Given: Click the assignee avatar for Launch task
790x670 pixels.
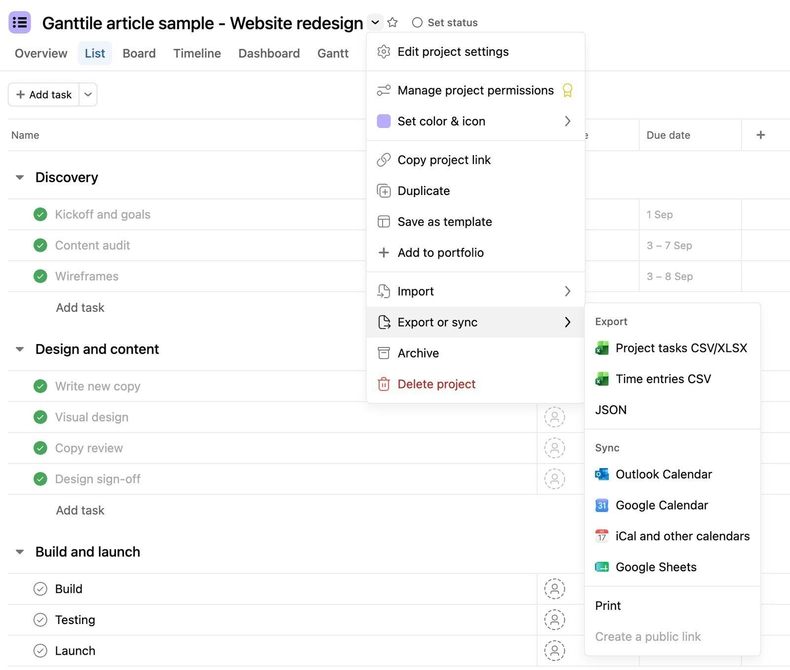Looking at the screenshot, I should (x=554, y=650).
